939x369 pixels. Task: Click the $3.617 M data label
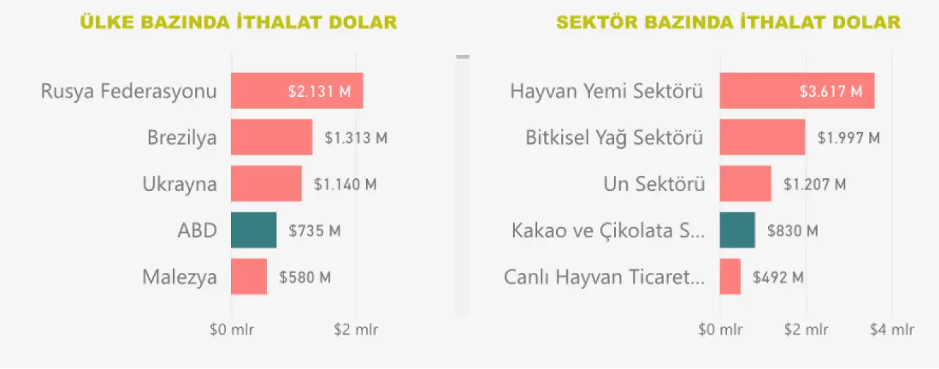[831, 92]
